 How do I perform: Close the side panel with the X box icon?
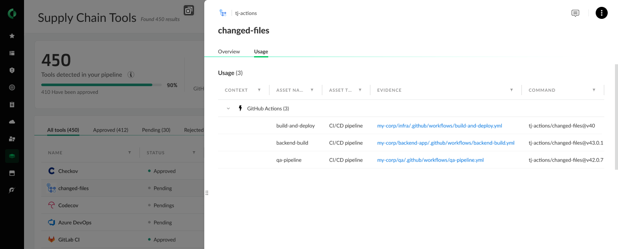coord(188,10)
